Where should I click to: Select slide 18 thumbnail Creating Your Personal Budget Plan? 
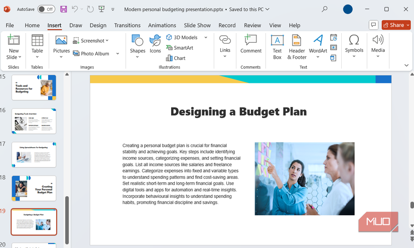[x=34, y=188]
